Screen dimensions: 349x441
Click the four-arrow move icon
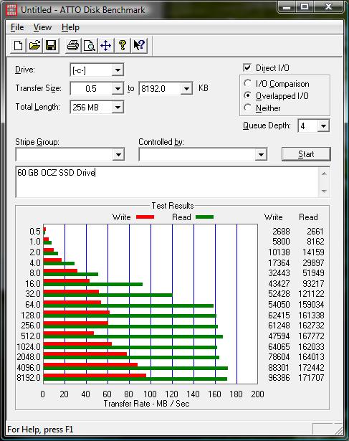click(x=105, y=45)
